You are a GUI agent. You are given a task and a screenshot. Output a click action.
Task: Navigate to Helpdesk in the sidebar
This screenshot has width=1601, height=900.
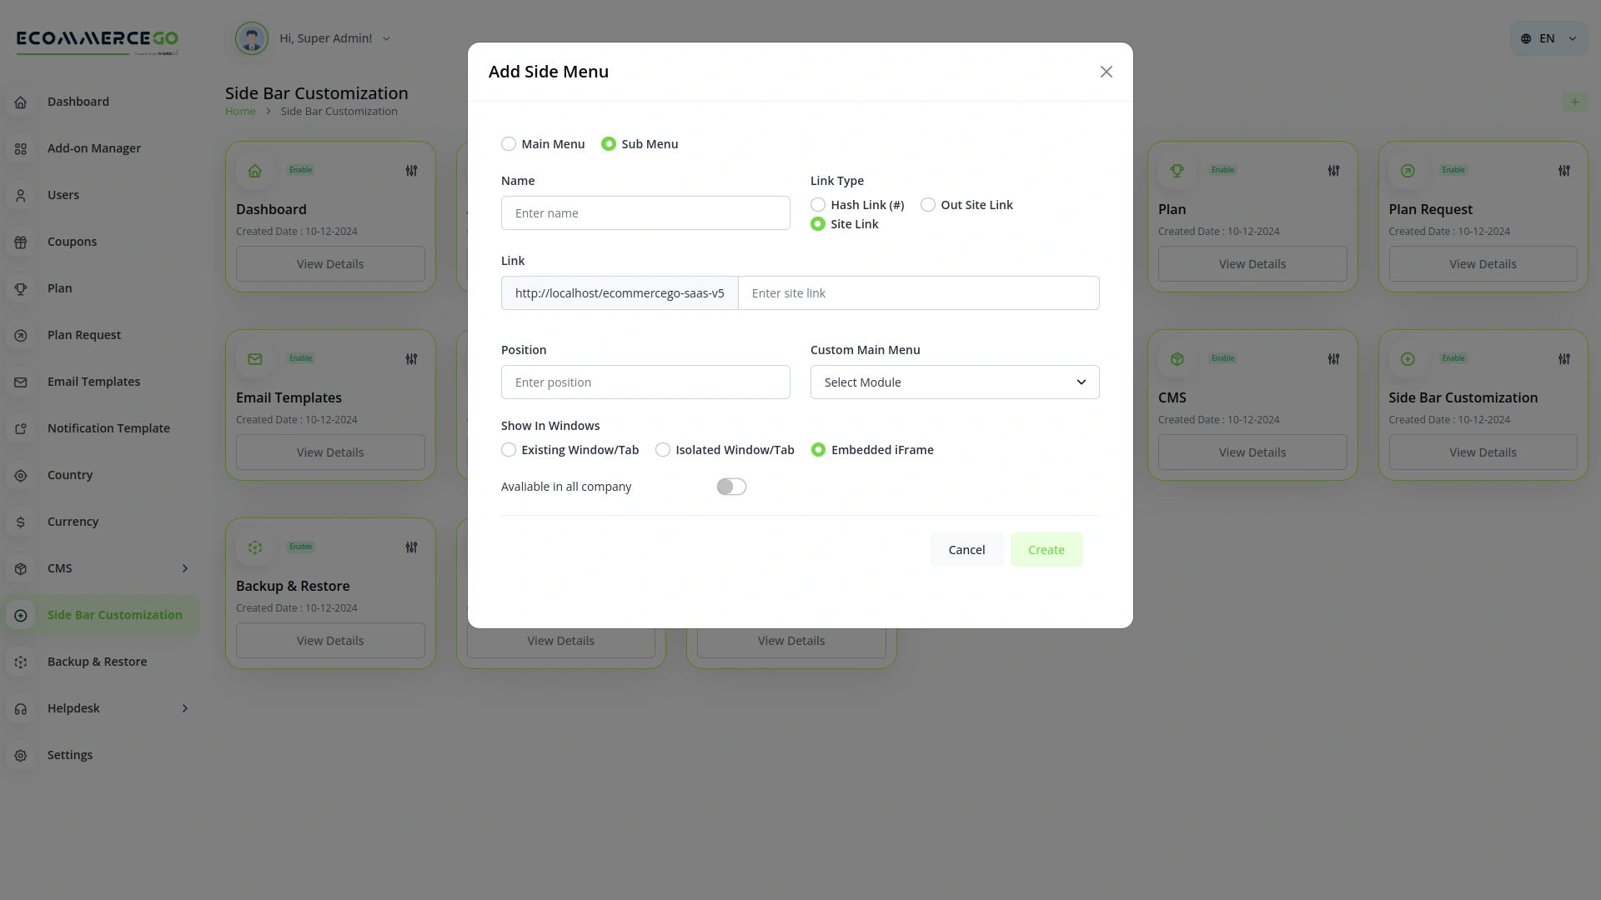[x=73, y=708]
